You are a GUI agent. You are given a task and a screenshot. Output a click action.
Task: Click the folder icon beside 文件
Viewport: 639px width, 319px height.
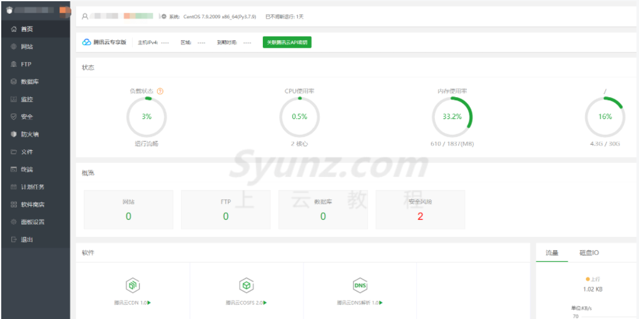tap(13, 152)
